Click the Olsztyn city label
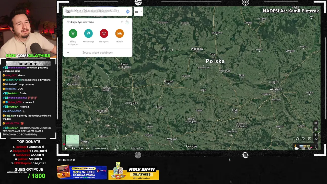This screenshot has height=184, width=327. click(262, 19)
